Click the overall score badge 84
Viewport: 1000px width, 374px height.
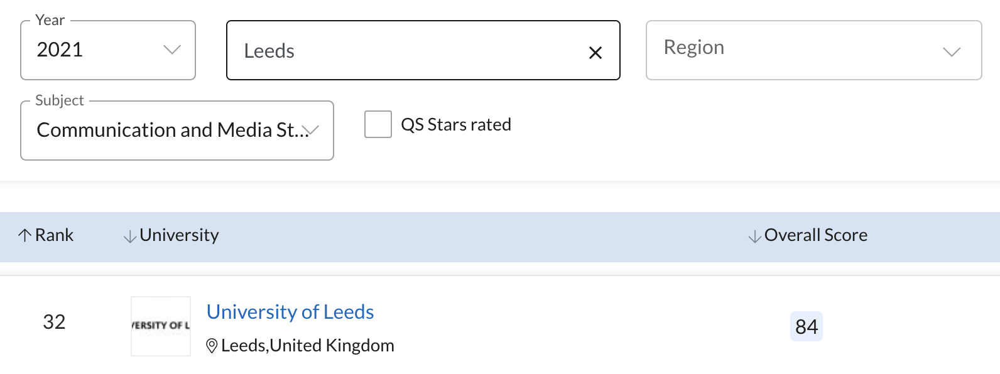tap(807, 327)
